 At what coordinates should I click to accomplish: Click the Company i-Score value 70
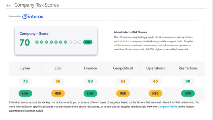25,42
